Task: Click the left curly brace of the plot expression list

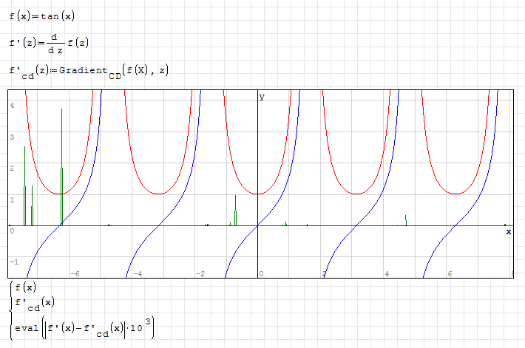Action: click(10, 307)
